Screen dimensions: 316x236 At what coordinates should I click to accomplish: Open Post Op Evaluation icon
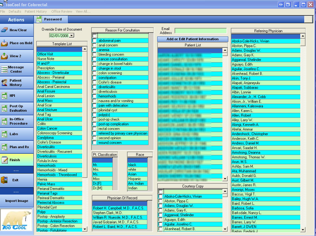coord(4,108)
